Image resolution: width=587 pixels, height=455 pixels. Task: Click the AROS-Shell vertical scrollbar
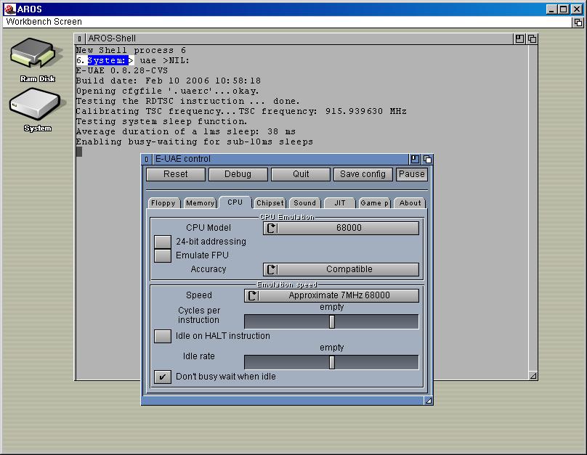(x=533, y=208)
